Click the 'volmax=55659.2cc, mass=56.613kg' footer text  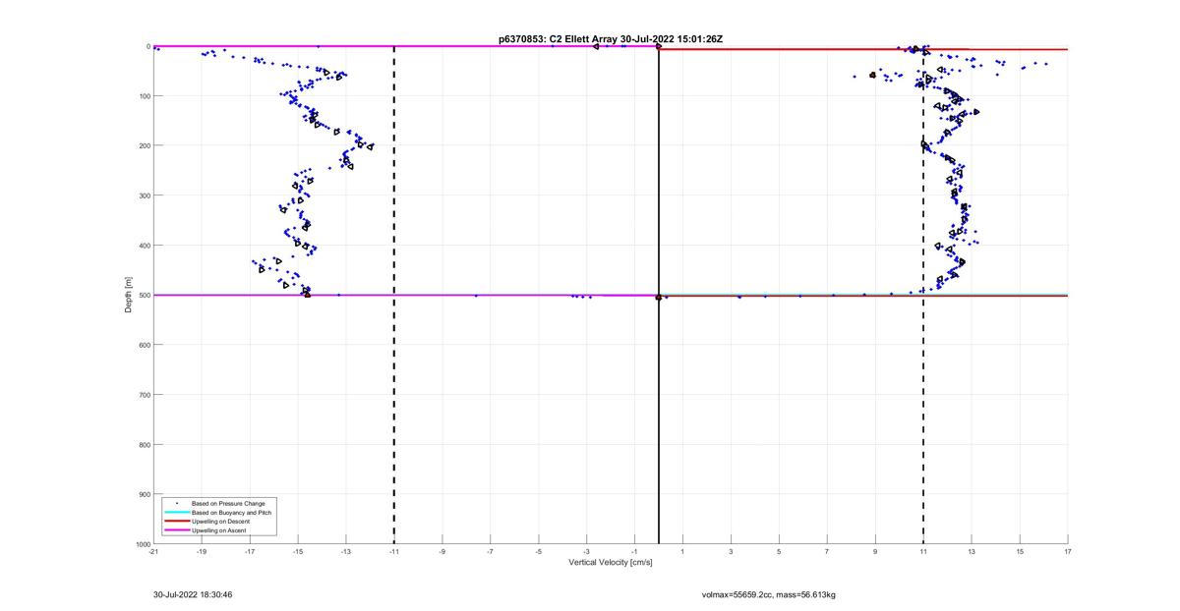pos(769,594)
